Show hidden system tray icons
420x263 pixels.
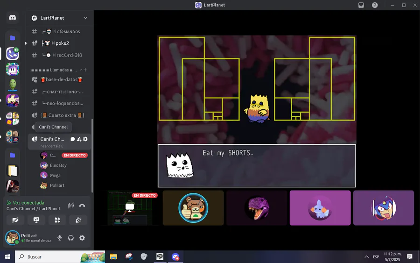pyautogui.click(x=367, y=257)
